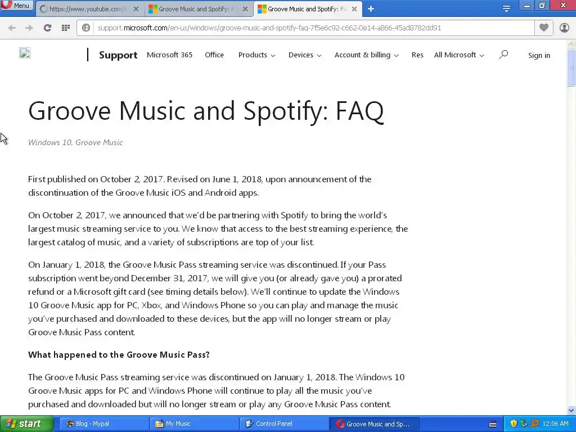Click the orange magnifier tray icon

pos(534,424)
